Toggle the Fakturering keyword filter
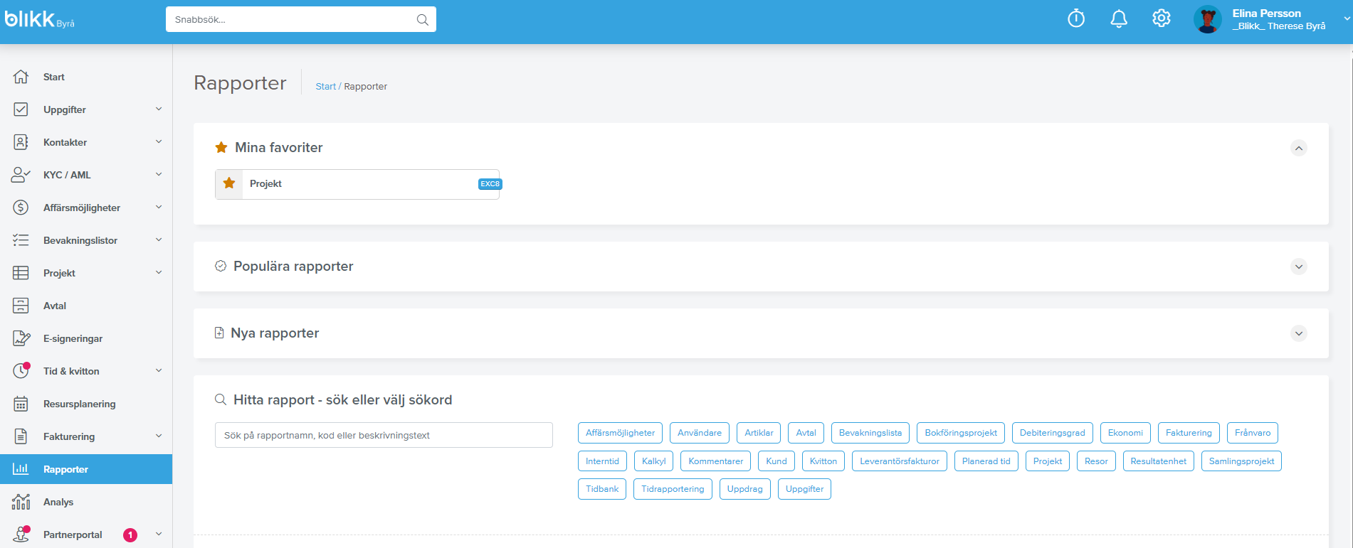The width and height of the screenshot is (1353, 548). (x=1189, y=433)
